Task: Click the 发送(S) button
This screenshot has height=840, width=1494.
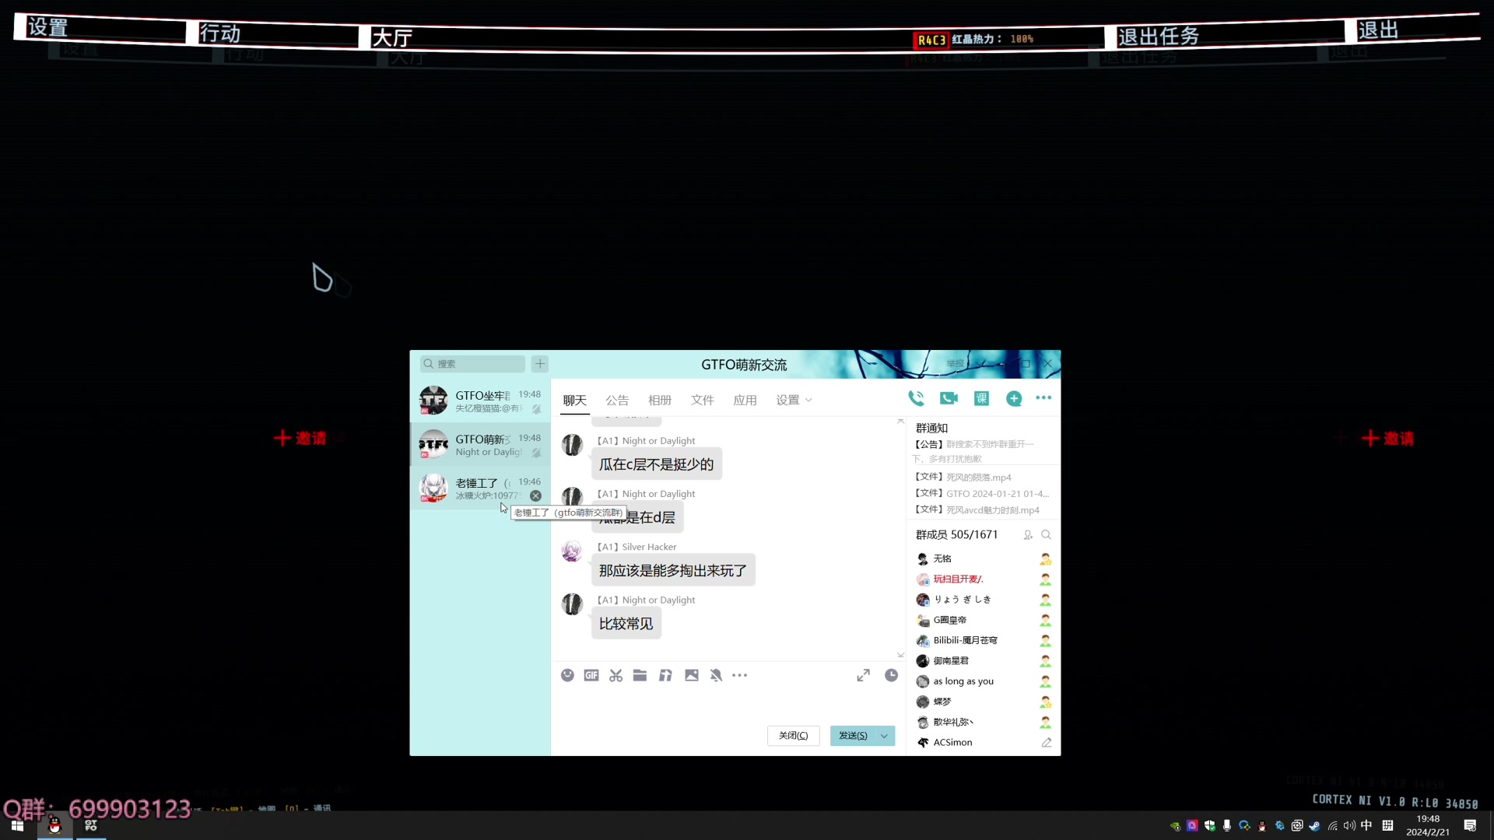Action: pos(853,736)
